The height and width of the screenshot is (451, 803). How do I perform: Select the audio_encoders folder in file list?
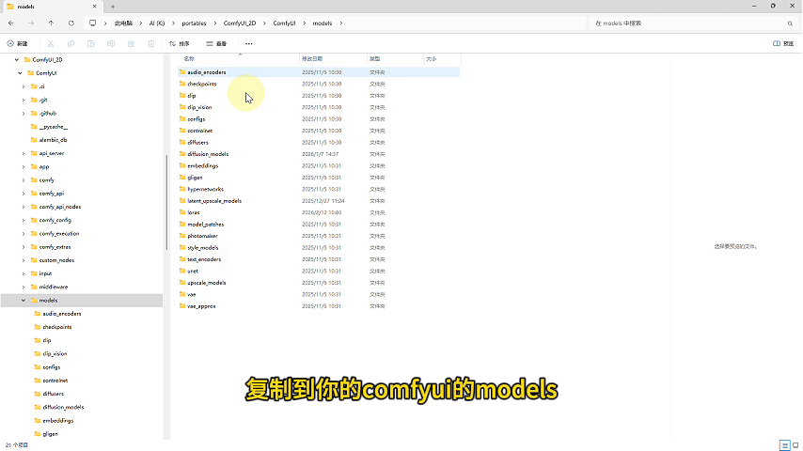(x=319, y=72)
